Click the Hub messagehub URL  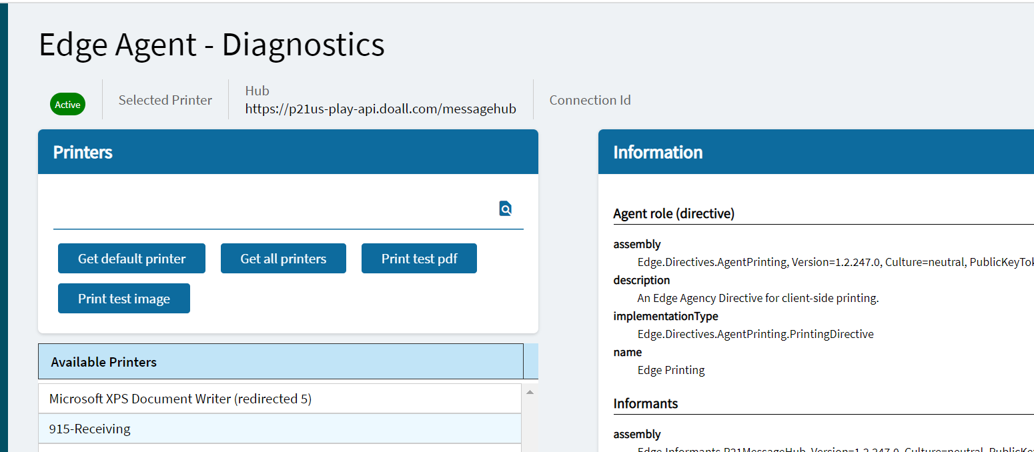[x=380, y=109]
